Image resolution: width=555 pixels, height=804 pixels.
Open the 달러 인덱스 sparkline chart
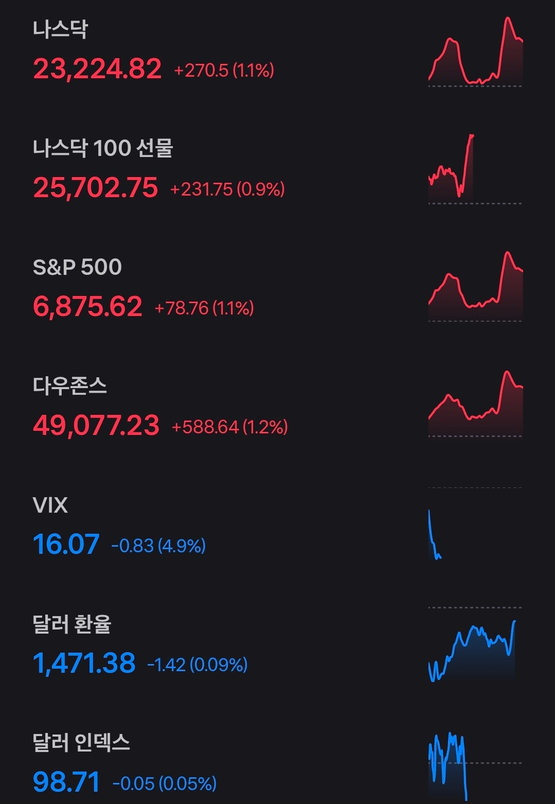[x=449, y=765]
